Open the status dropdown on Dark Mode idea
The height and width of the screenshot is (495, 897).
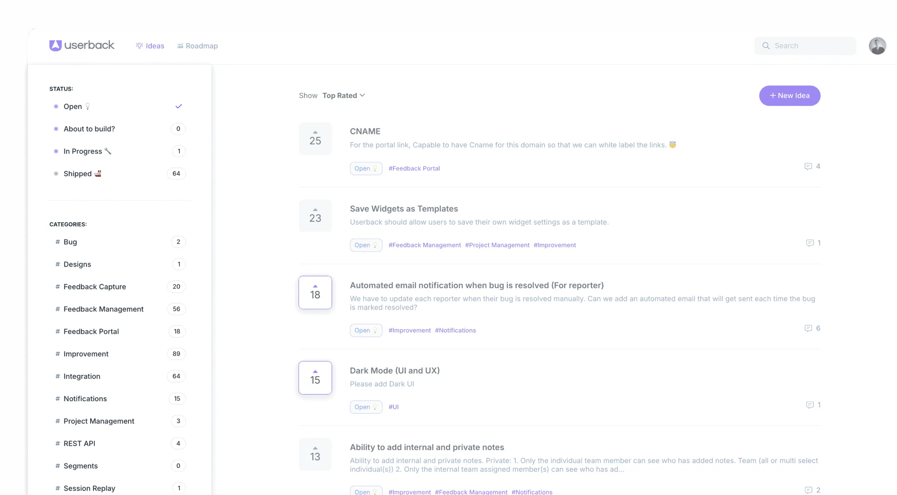coord(366,407)
